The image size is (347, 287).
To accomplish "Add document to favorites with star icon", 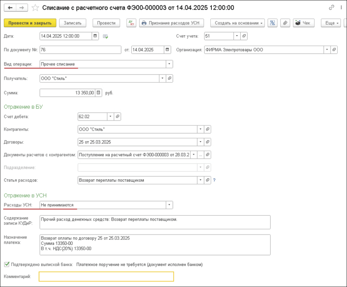I will pyautogui.click(x=35, y=7).
